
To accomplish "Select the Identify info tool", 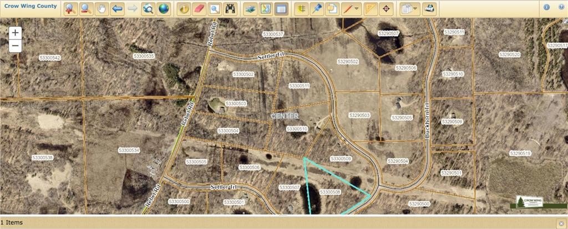I will 184,9.
